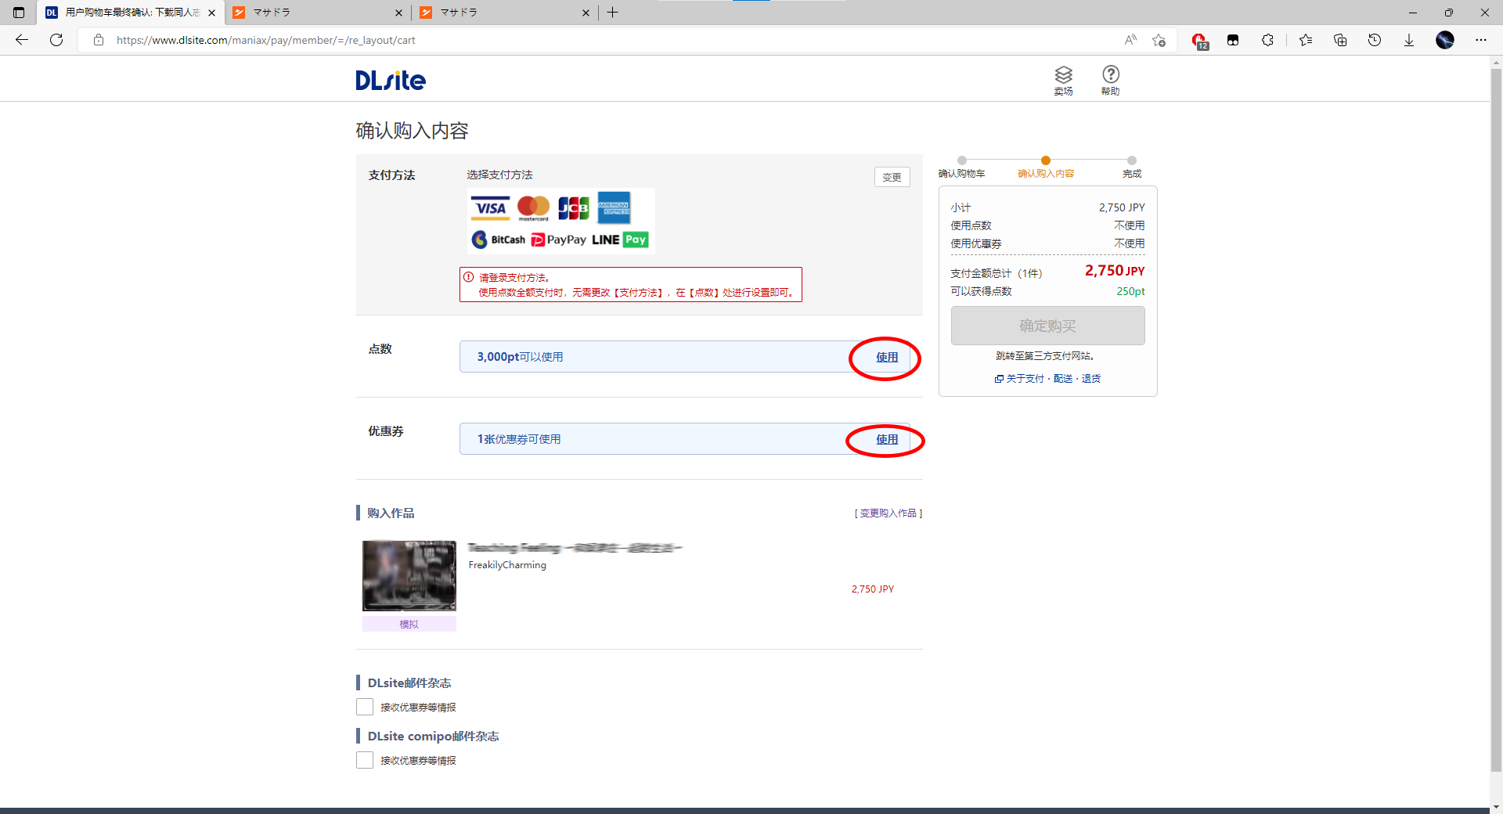Add page to favorites star icon

pos(1159,40)
